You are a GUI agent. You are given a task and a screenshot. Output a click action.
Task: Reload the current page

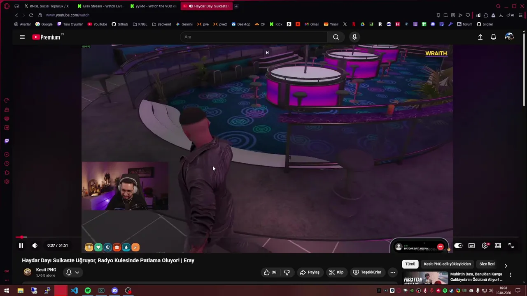(x=31, y=15)
